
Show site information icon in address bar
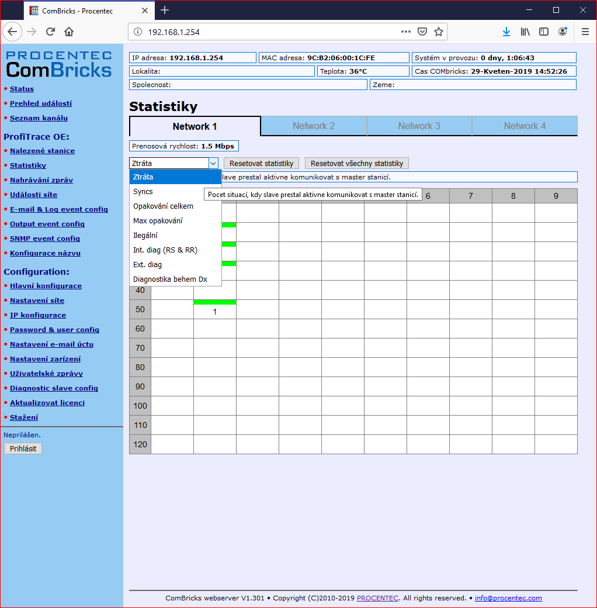pyautogui.click(x=137, y=32)
